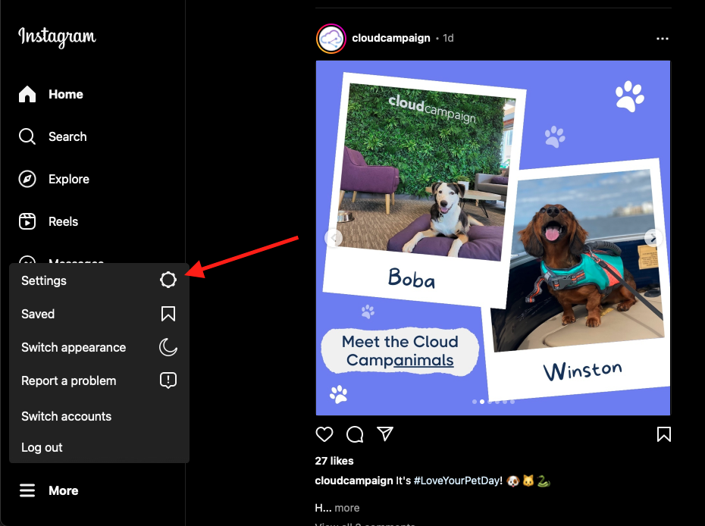The image size is (705, 526).
Task: Click the Instagram logo
Action: point(57,36)
